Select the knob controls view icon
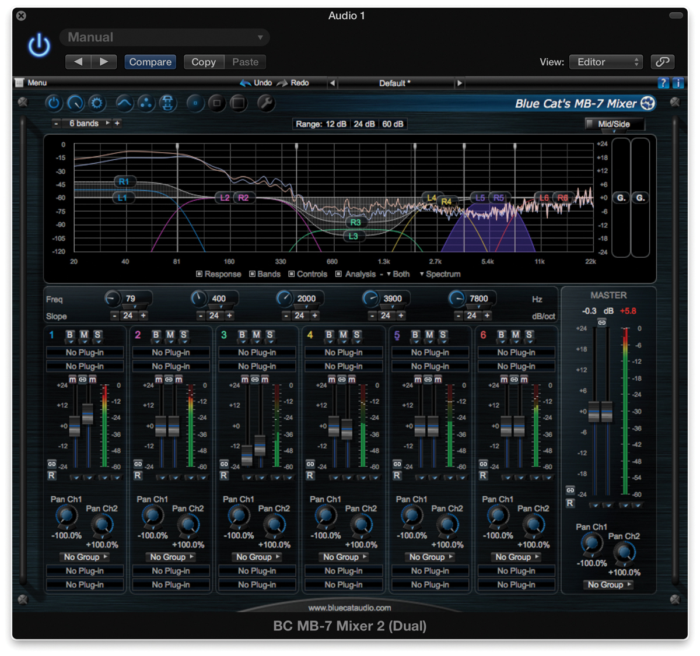 75,103
